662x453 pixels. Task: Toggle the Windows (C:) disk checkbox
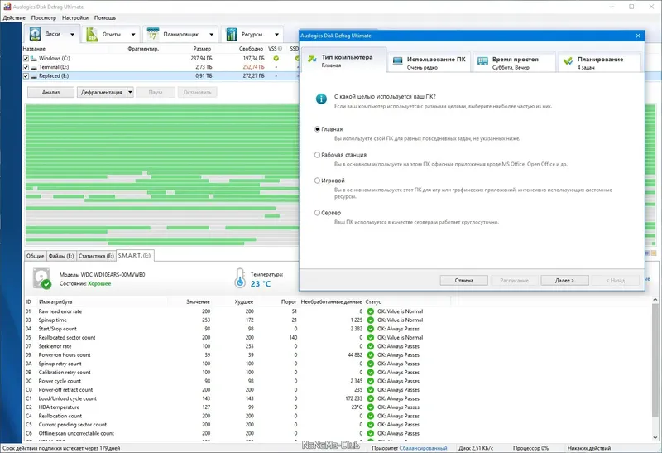point(26,59)
